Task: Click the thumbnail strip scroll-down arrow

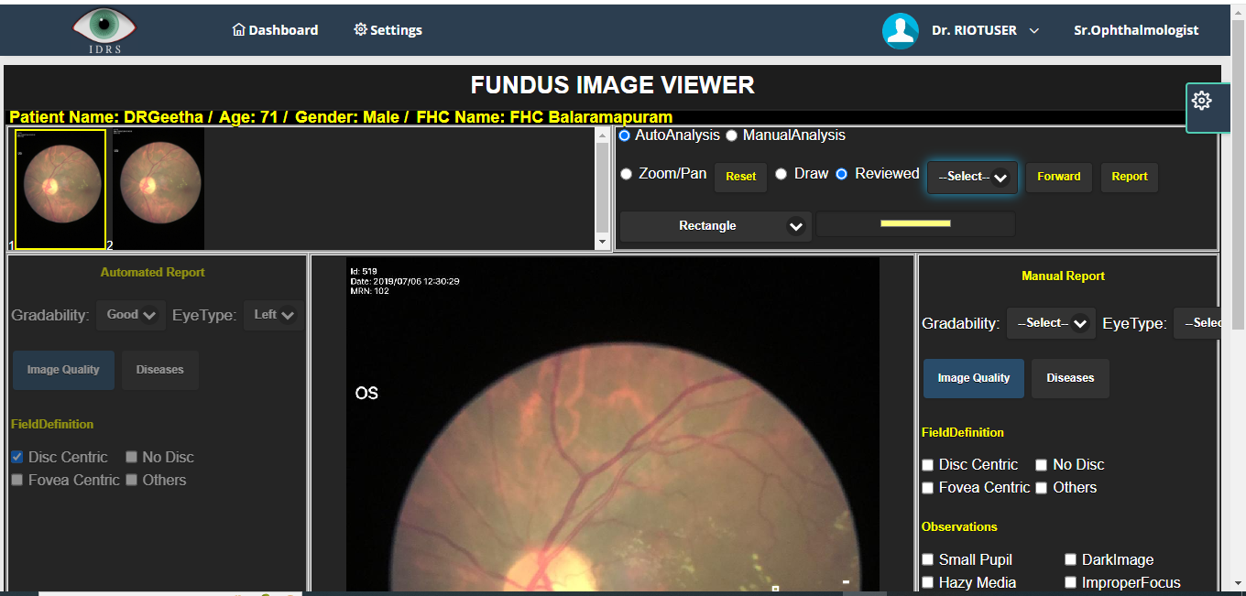Action: pos(602,242)
